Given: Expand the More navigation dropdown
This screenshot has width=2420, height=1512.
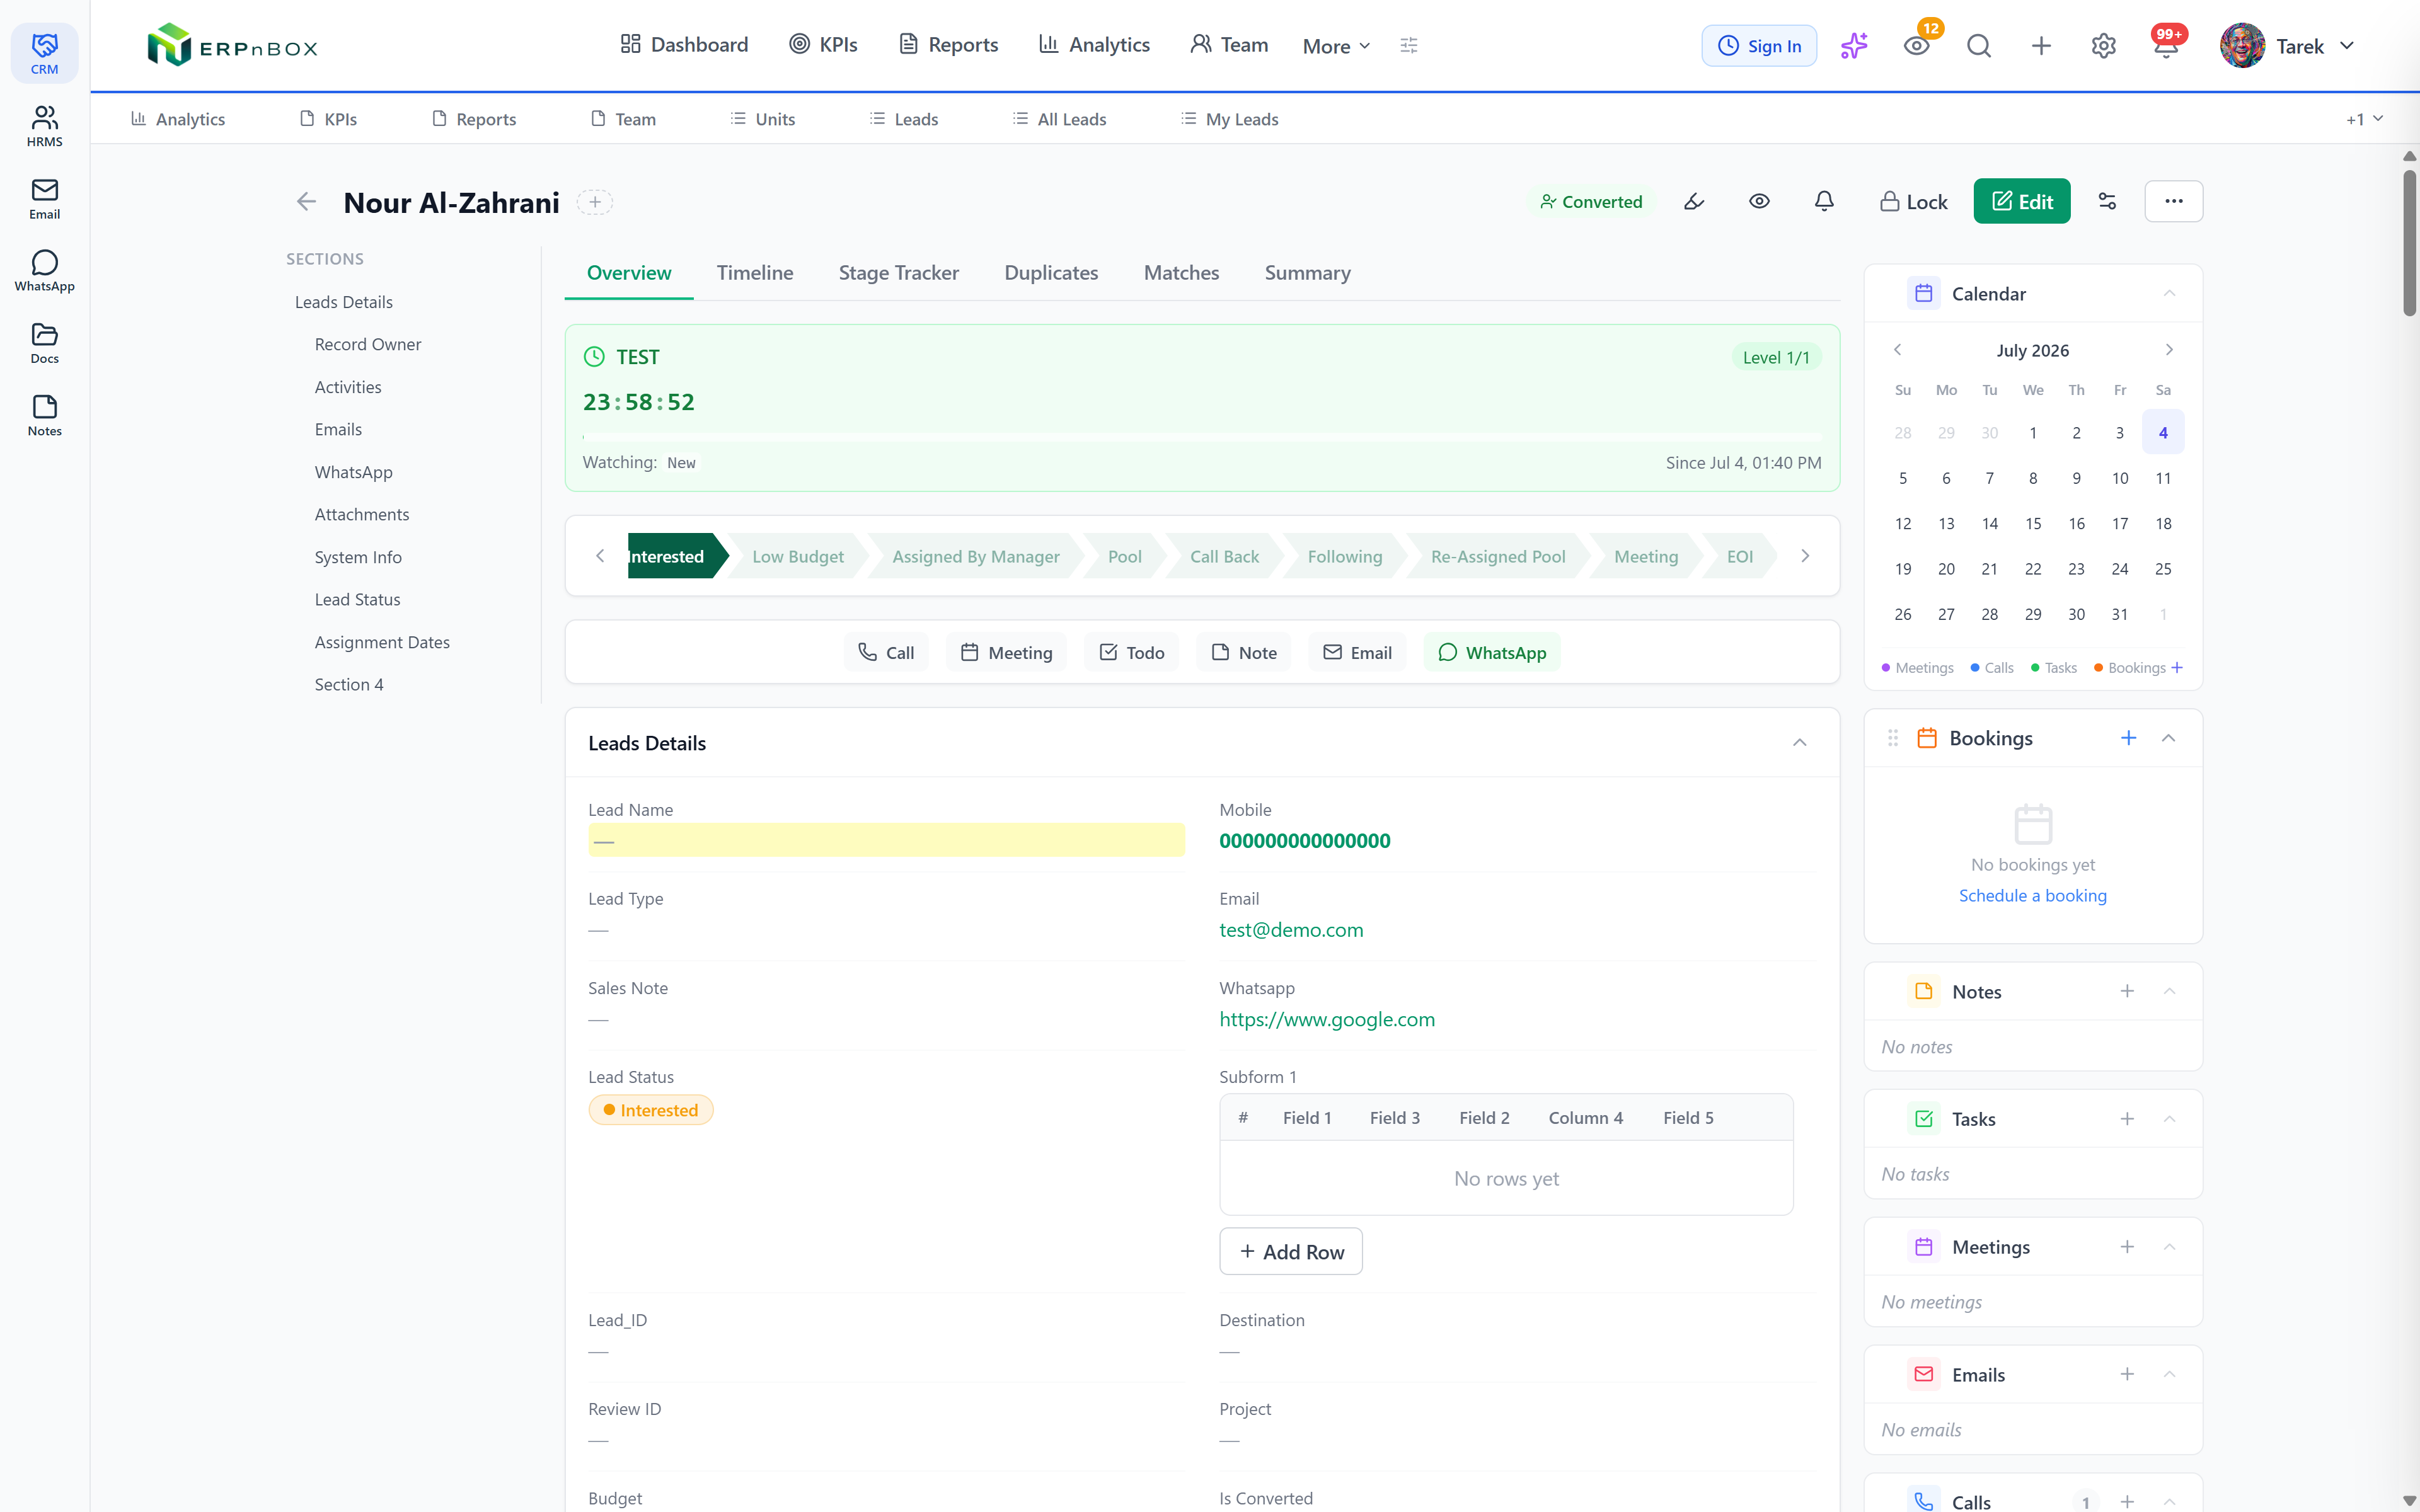Looking at the screenshot, I should (1336, 46).
